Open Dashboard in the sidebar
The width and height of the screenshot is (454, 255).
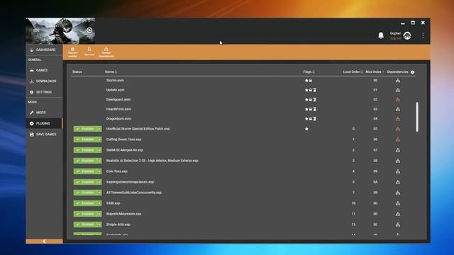44,50
